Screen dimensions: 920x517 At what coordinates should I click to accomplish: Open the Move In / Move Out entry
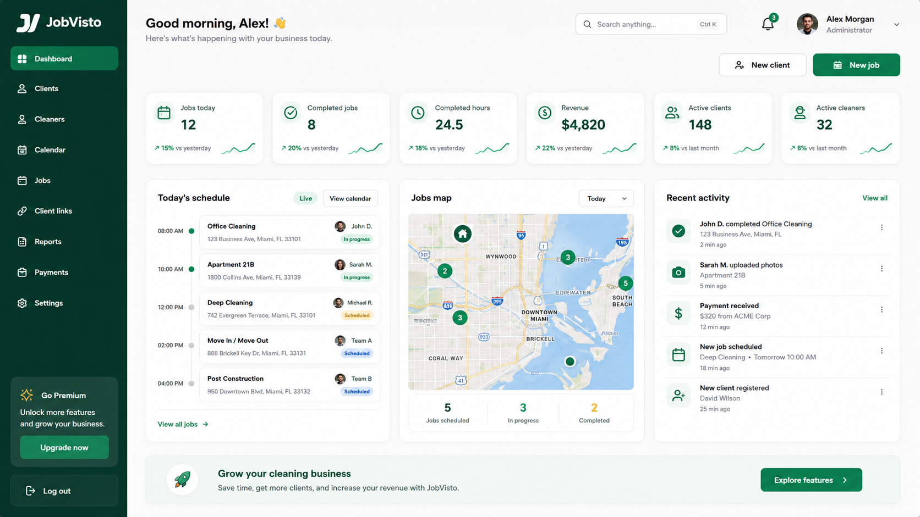click(x=289, y=347)
